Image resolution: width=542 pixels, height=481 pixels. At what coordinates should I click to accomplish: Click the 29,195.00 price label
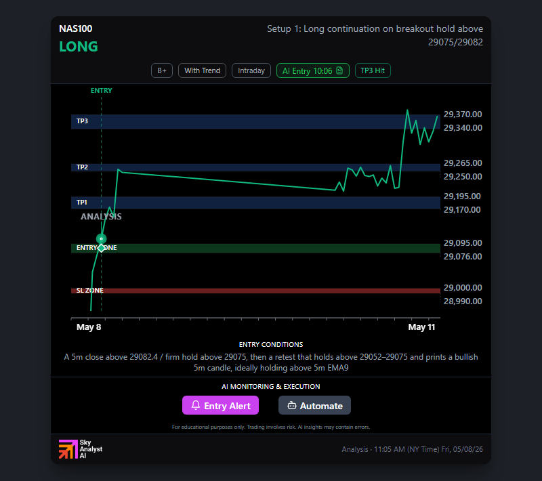(462, 196)
